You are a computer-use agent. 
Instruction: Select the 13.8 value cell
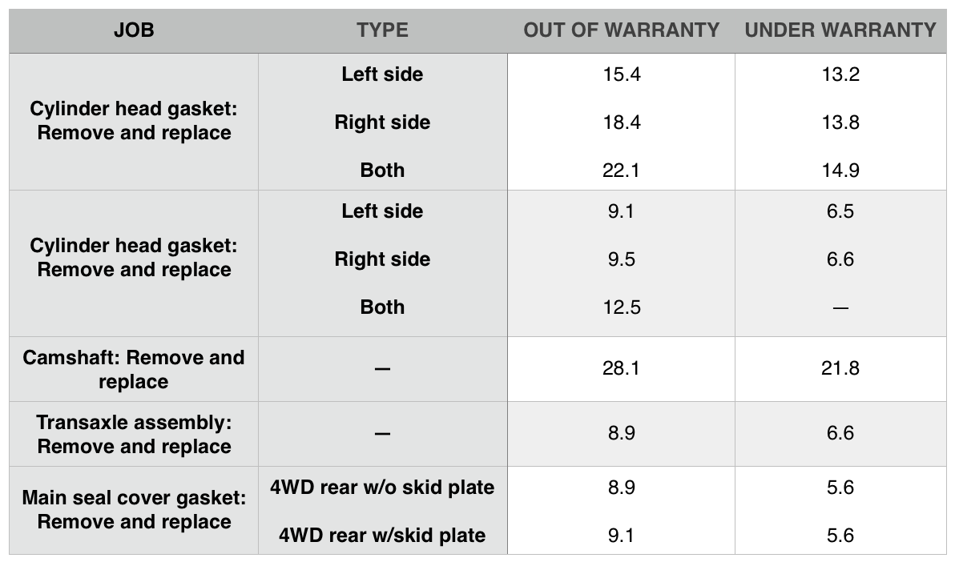[840, 122]
